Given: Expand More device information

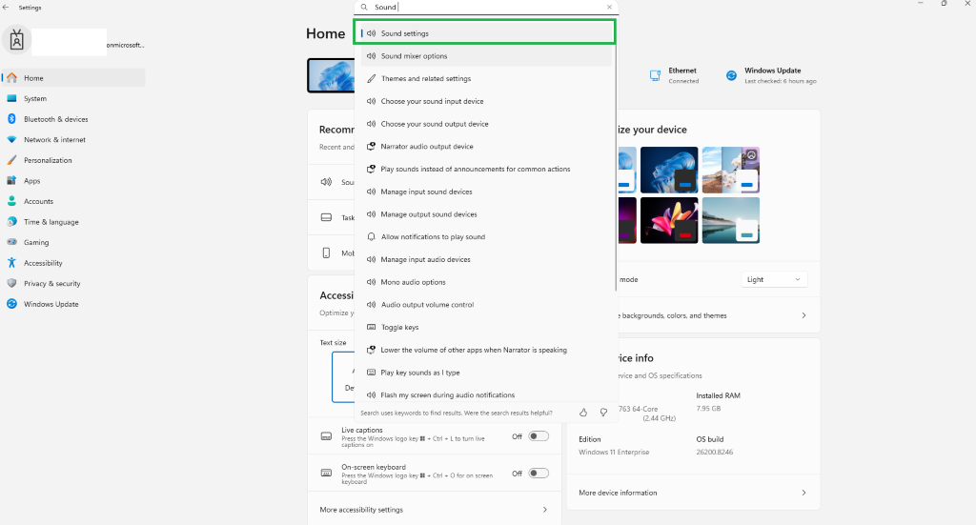Looking at the screenshot, I should tap(693, 492).
